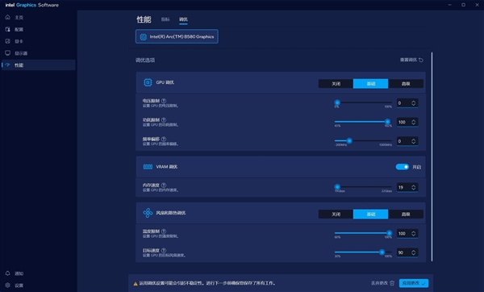Show help for 温度限制 temperature limit

(164, 232)
